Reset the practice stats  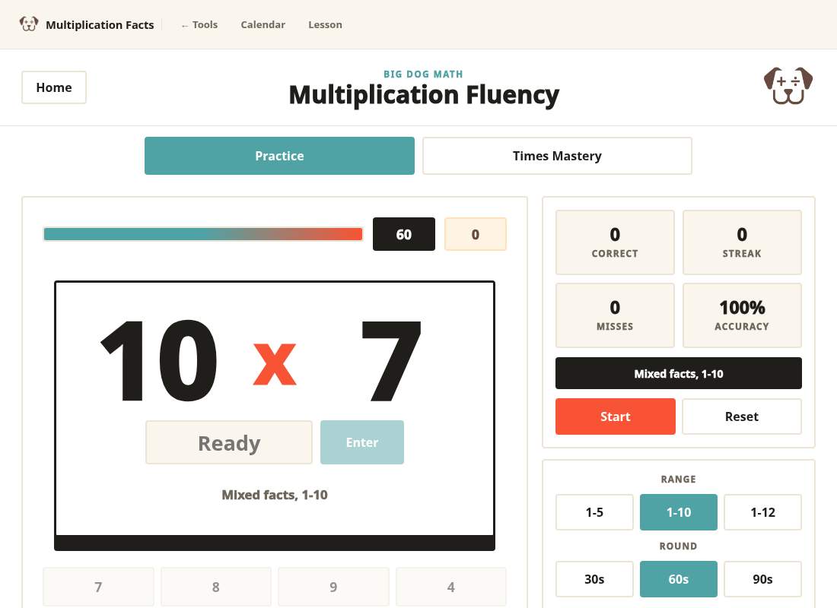coord(742,416)
